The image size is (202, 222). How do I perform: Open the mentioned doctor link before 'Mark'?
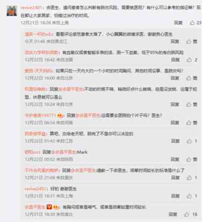(64, 152)
